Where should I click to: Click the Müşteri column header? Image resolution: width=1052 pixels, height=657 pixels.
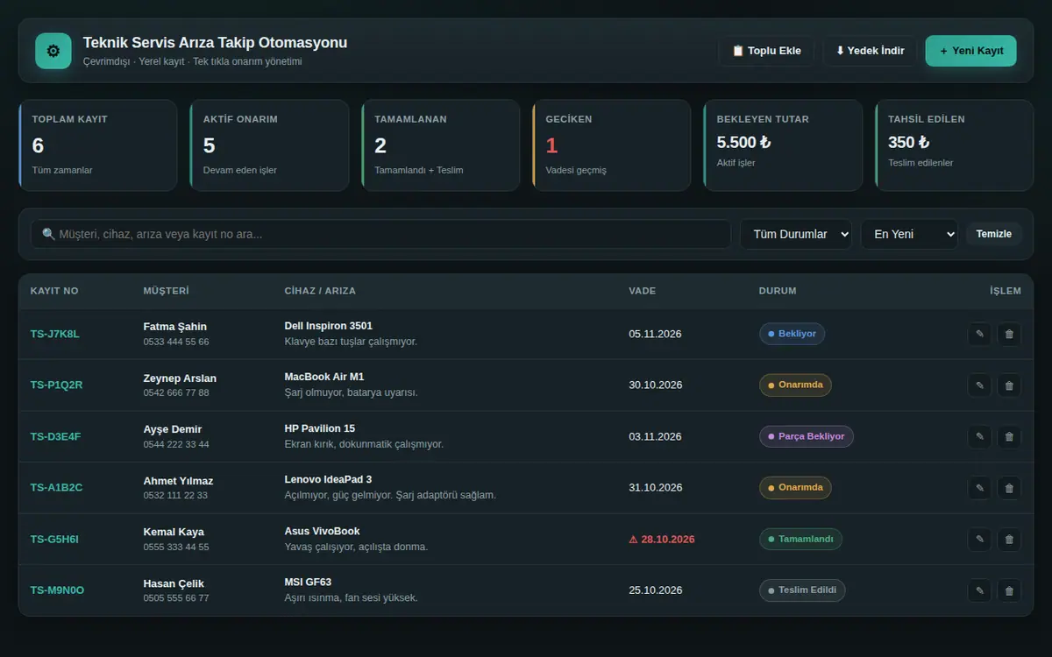[167, 291]
